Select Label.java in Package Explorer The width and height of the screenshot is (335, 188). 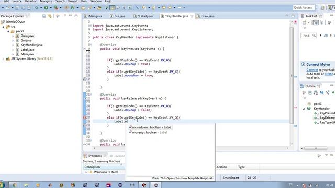(27, 50)
